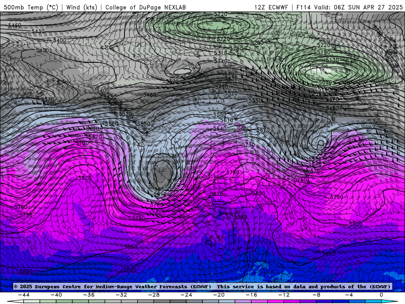The image size is (405, 304).
Task: Click the -28 color bar tick label
Action: (x=154, y=295)
